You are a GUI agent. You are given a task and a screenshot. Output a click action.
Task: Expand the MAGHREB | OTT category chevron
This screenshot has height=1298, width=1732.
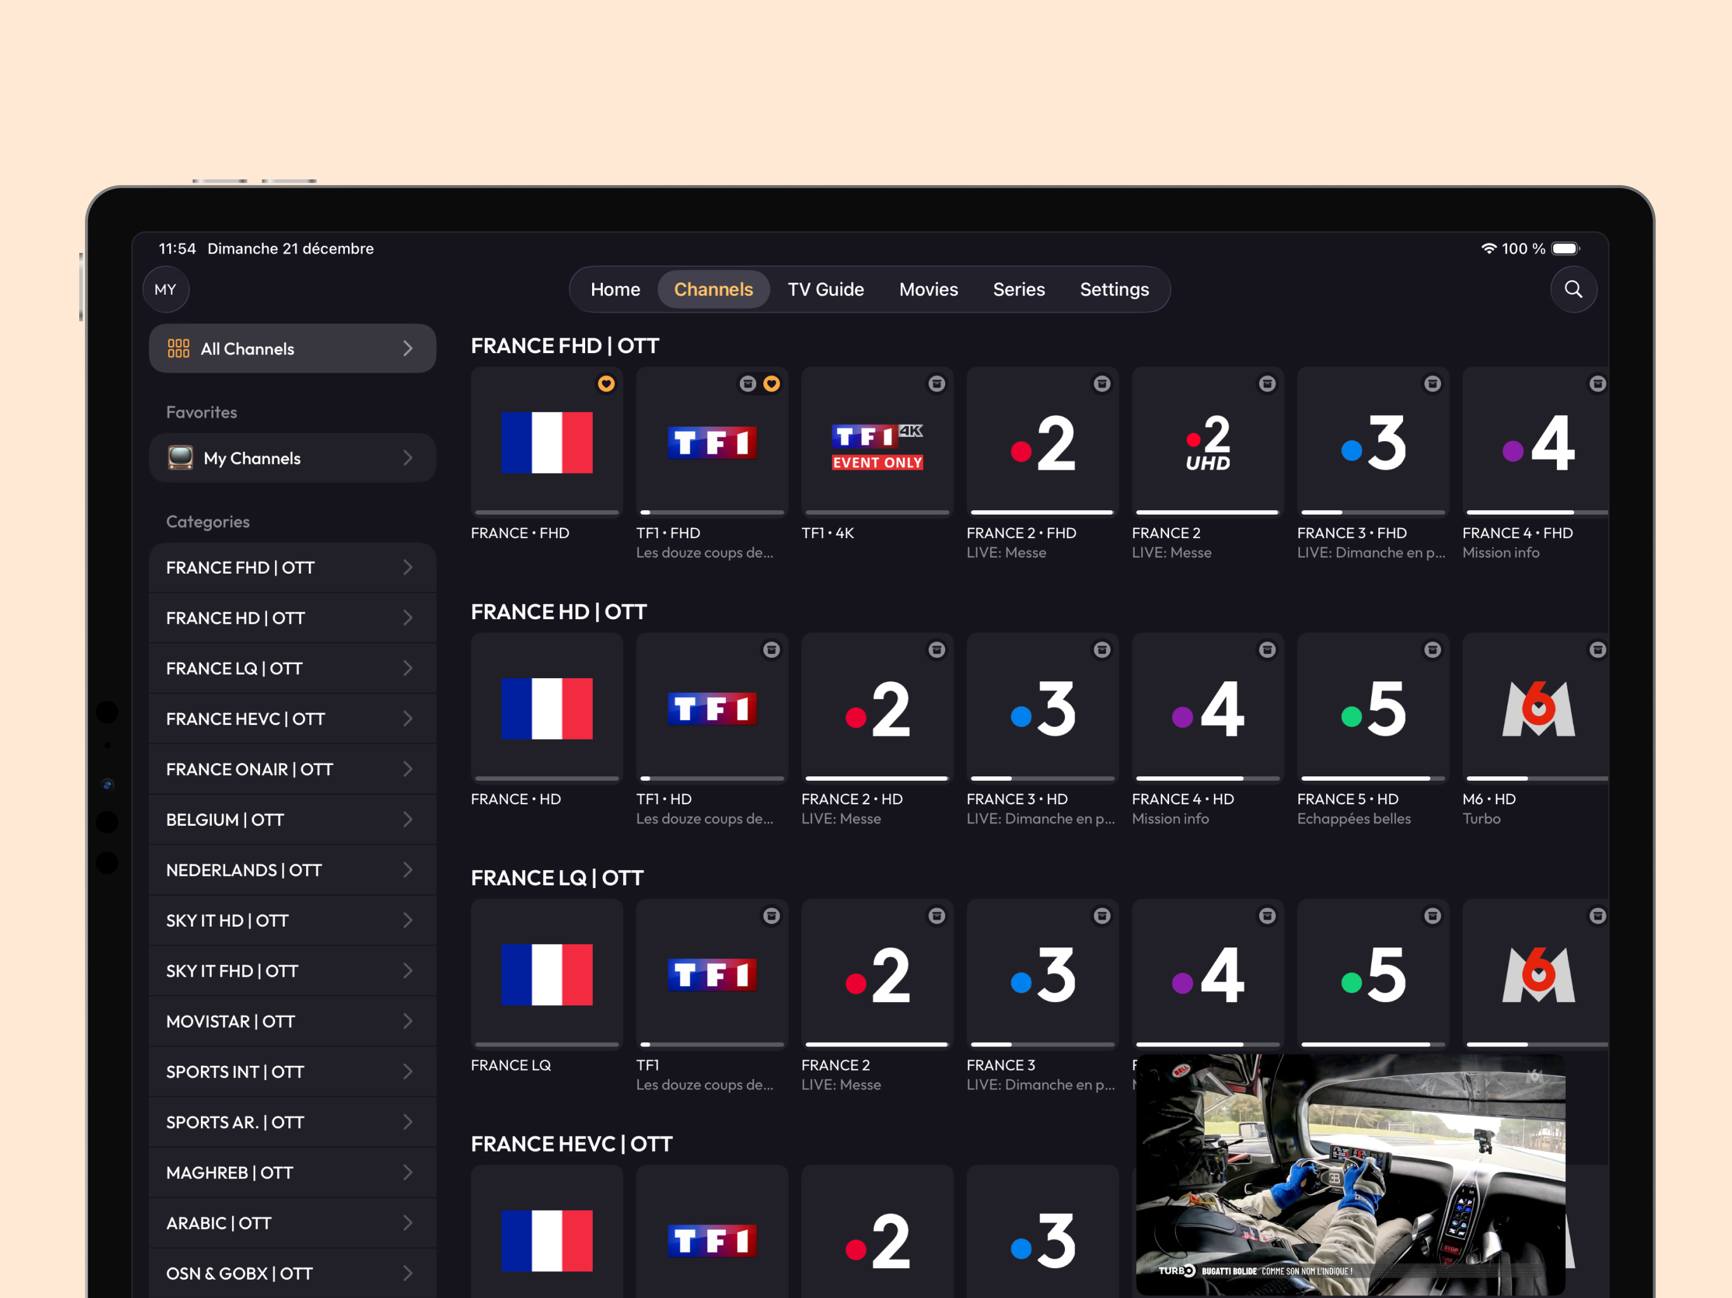pyautogui.click(x=407, y=1173)
